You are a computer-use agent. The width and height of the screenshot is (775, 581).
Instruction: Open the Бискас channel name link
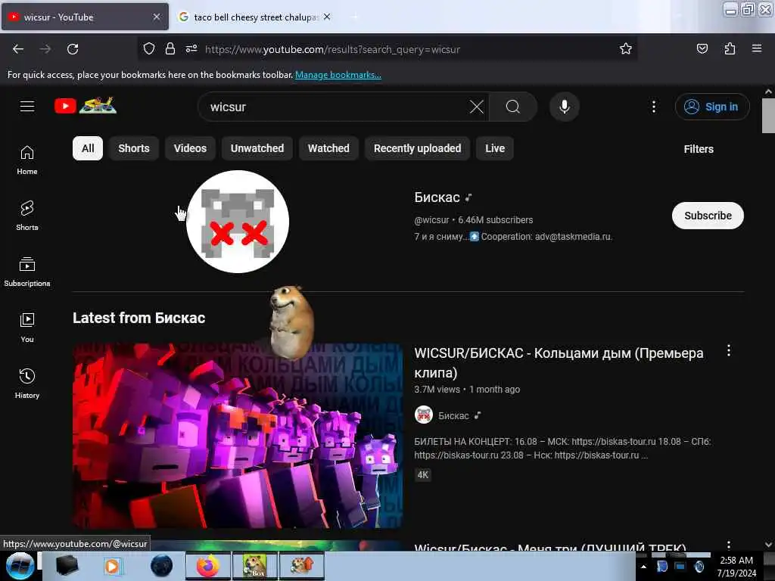point(437,197)
